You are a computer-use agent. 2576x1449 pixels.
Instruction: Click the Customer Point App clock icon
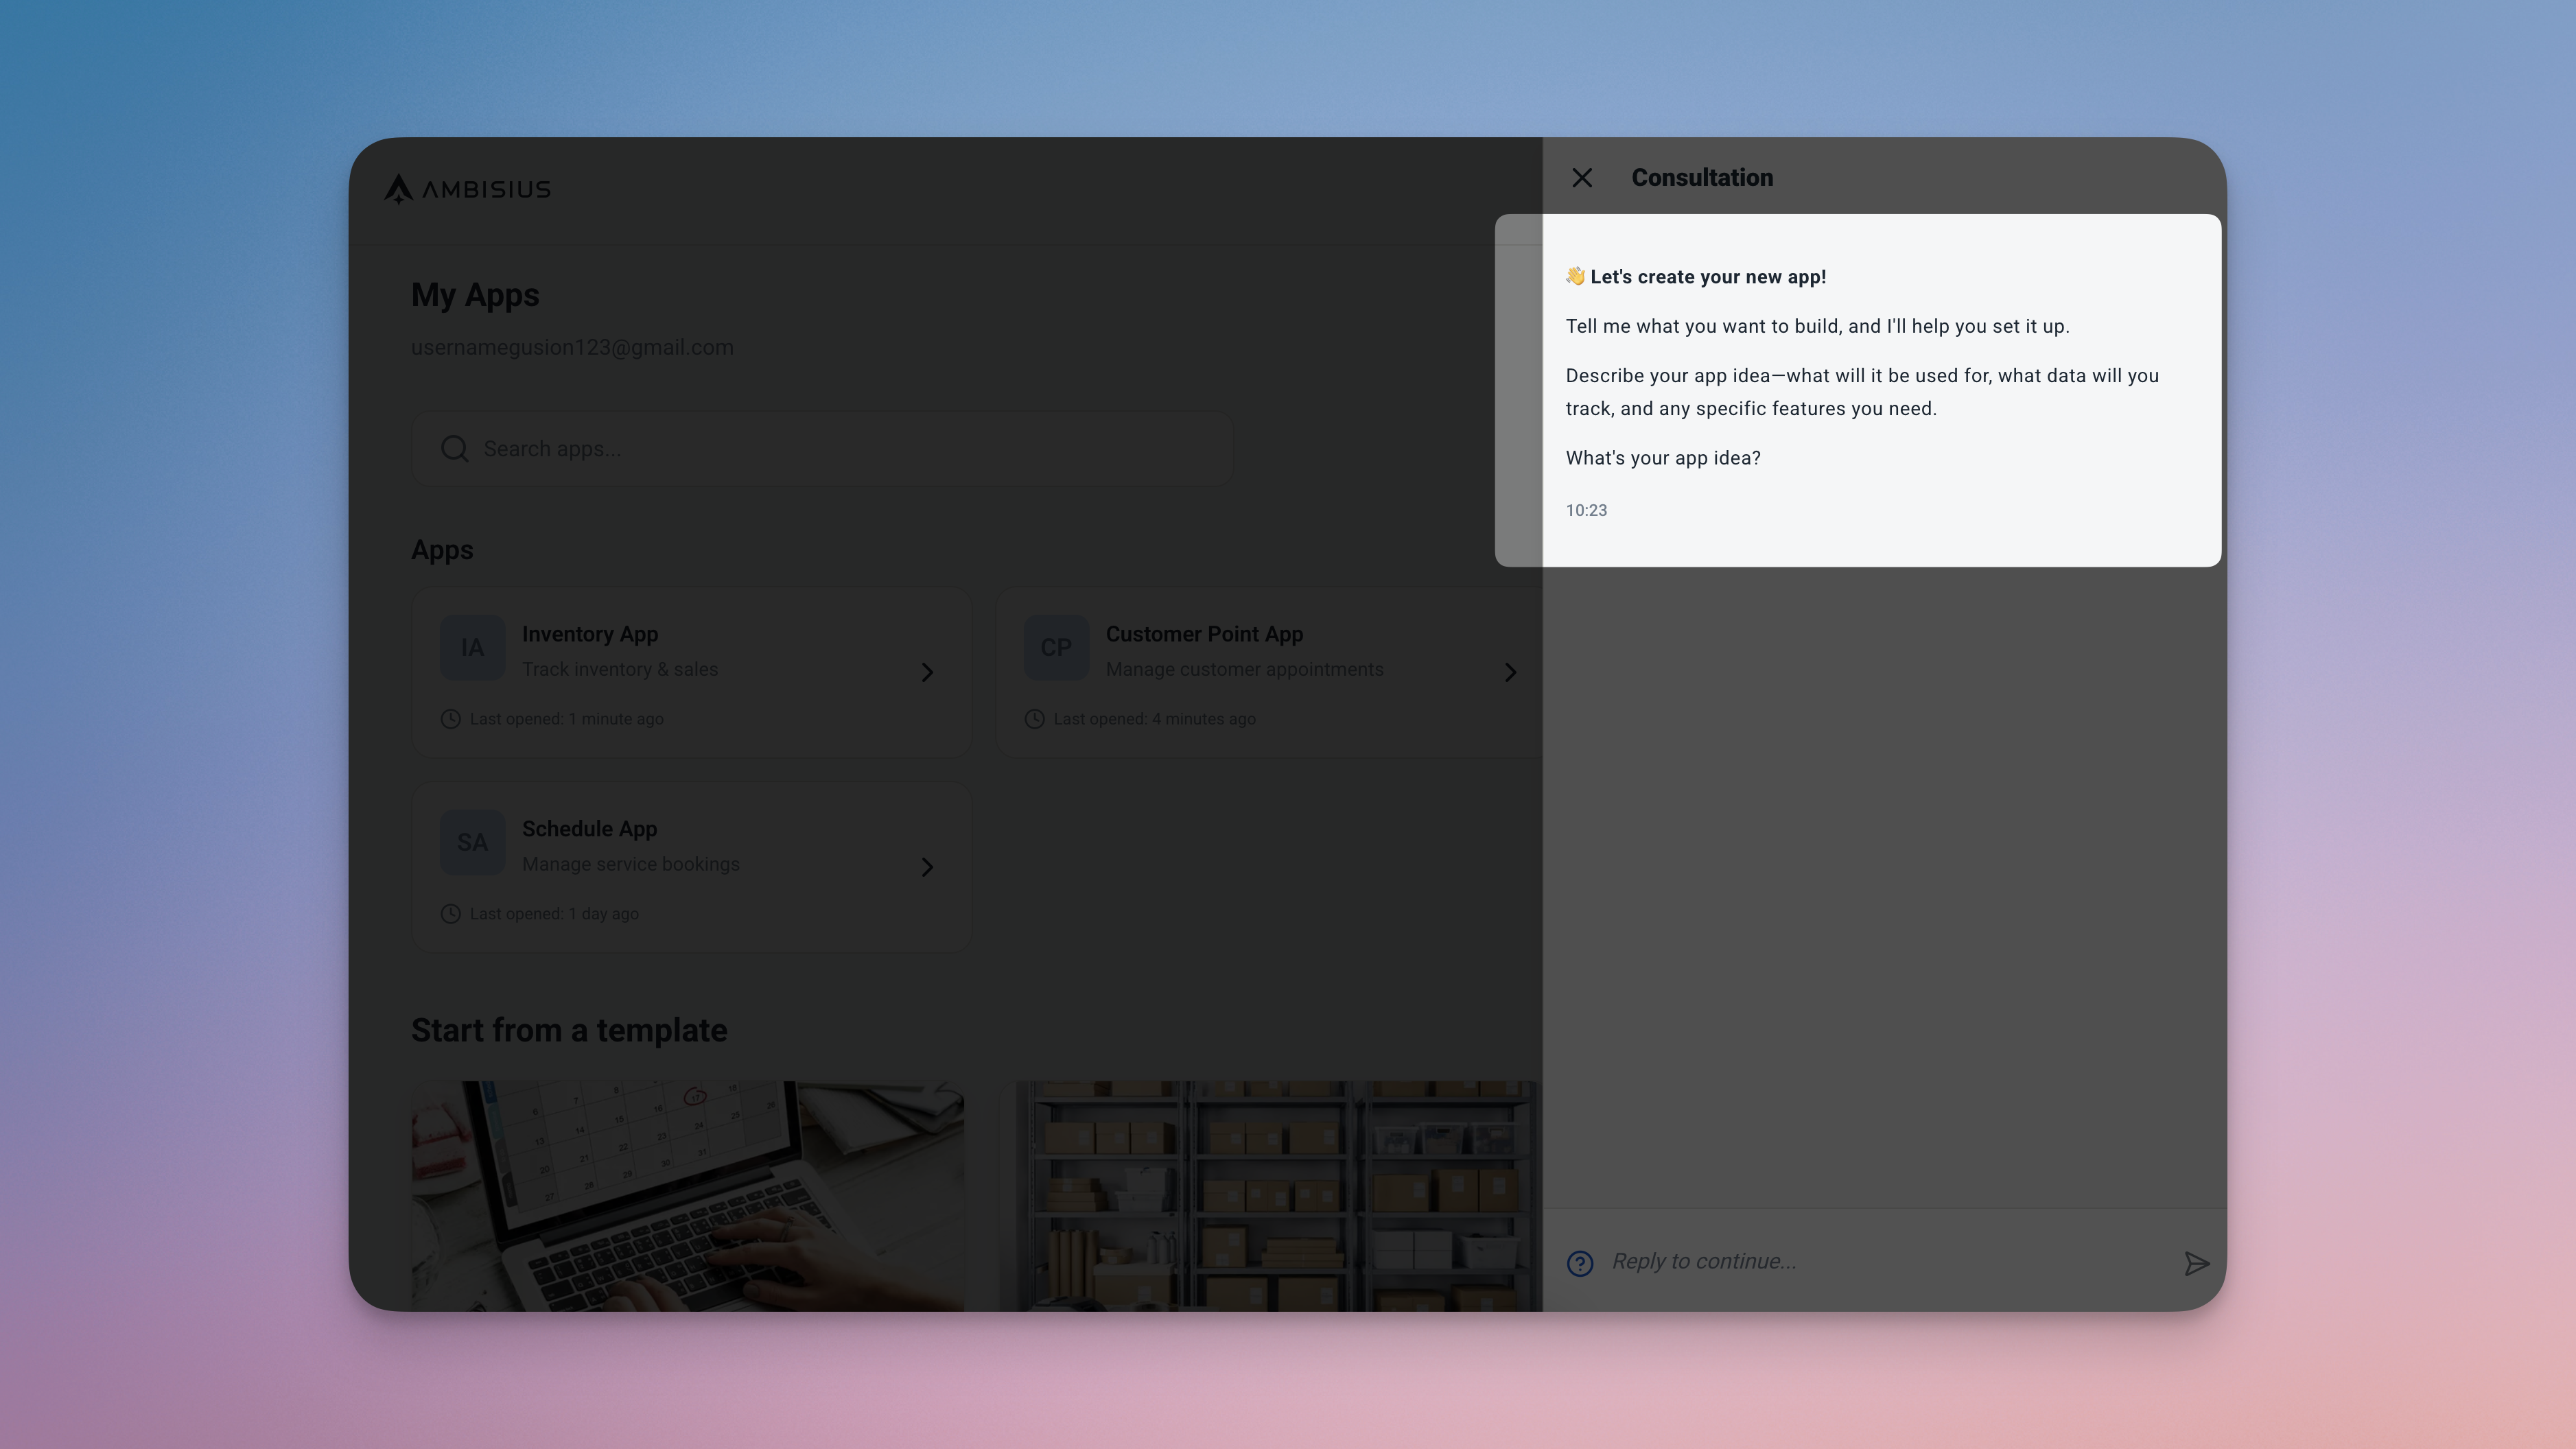[1035, 719]
